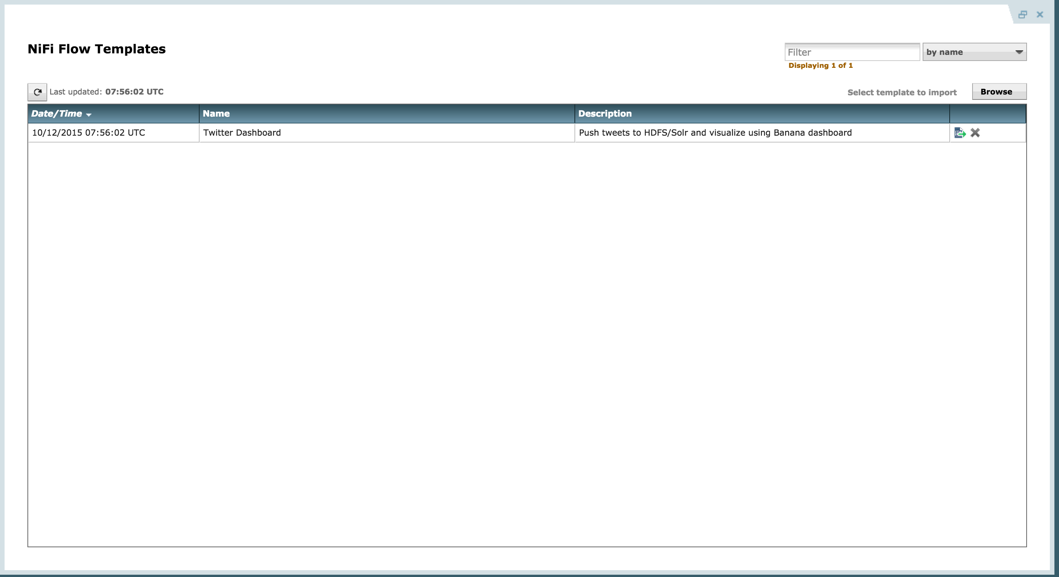This screenshot has width=1059, height=577.
Task: Select the Twitter Dashboard name cell
Action: (242, 133)
